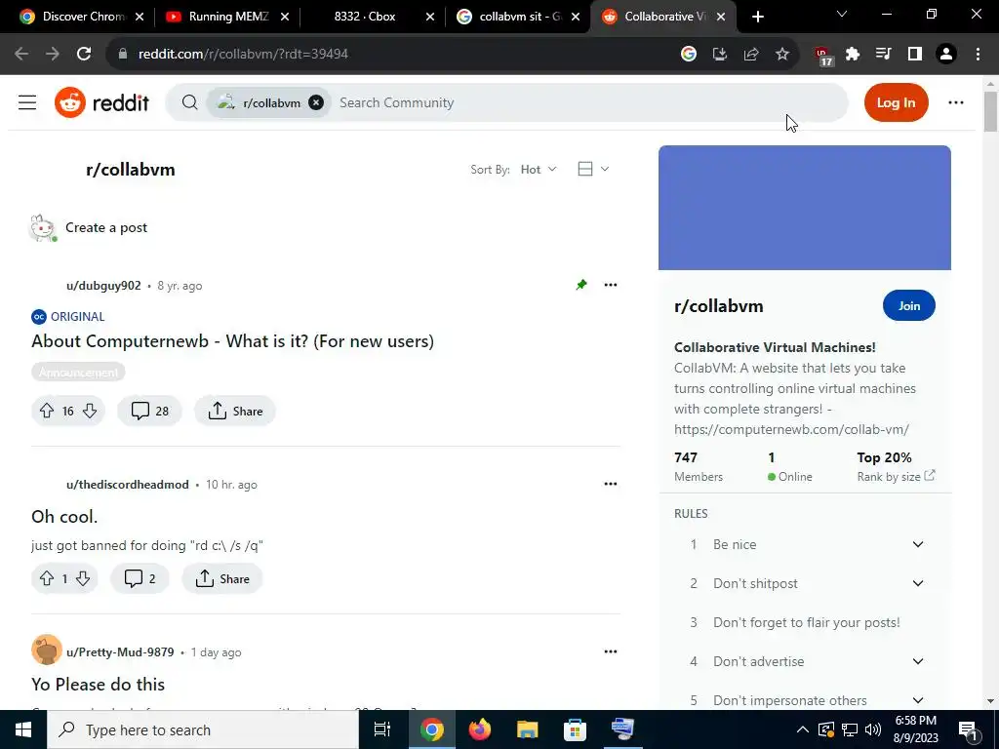Click the page vertical scrollbar thumb
Viewport: 999px width, 749px height.
pos(990,111)
